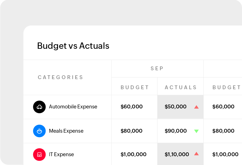Select Meals Expense September budget $80,000
This screenshot has height=165, width=242.
pos(132,131)
